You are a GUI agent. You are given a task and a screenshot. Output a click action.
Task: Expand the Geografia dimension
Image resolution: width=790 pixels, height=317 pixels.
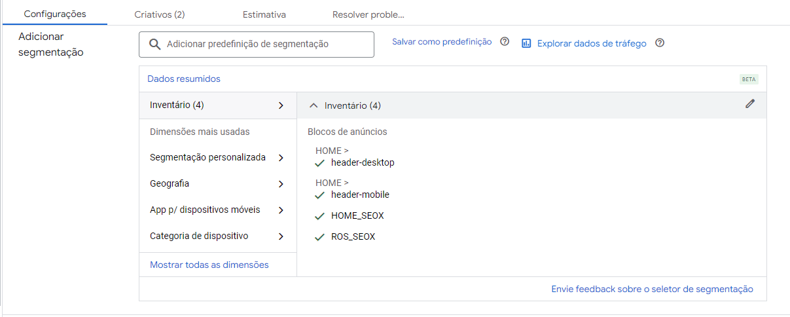[x=218, y=184]
